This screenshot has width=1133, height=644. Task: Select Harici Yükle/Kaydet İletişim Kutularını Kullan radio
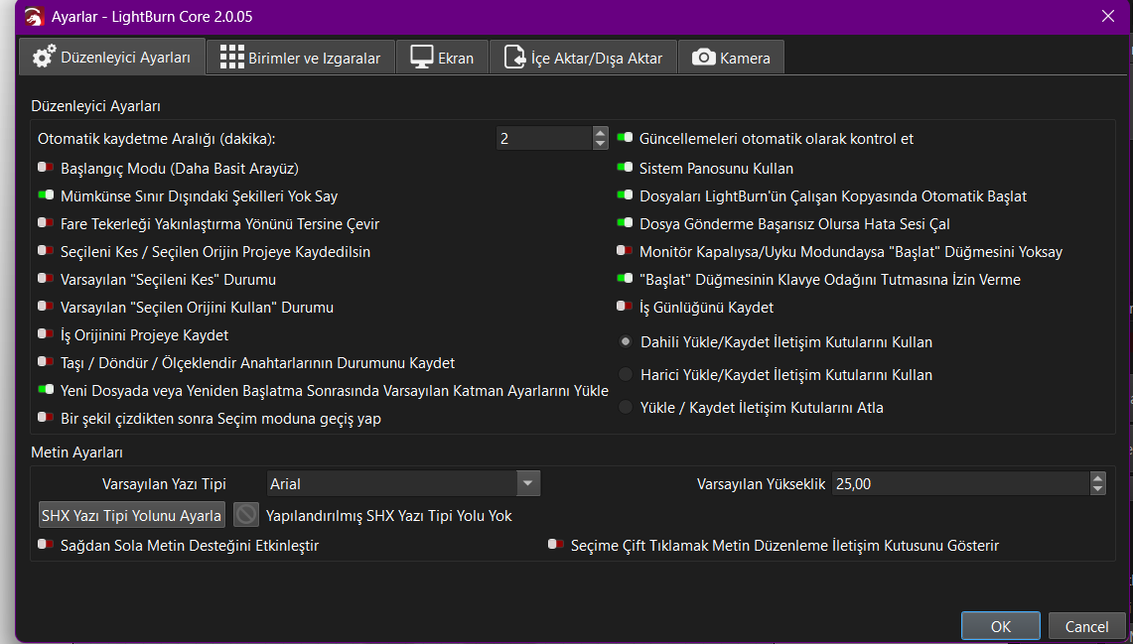coord(625,375)
